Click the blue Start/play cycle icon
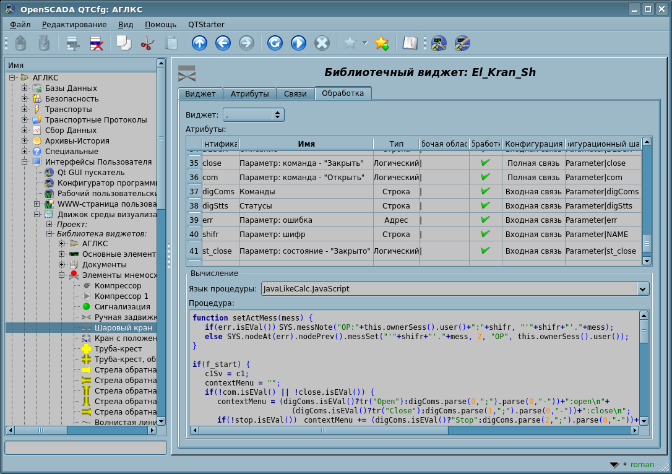 298,43
